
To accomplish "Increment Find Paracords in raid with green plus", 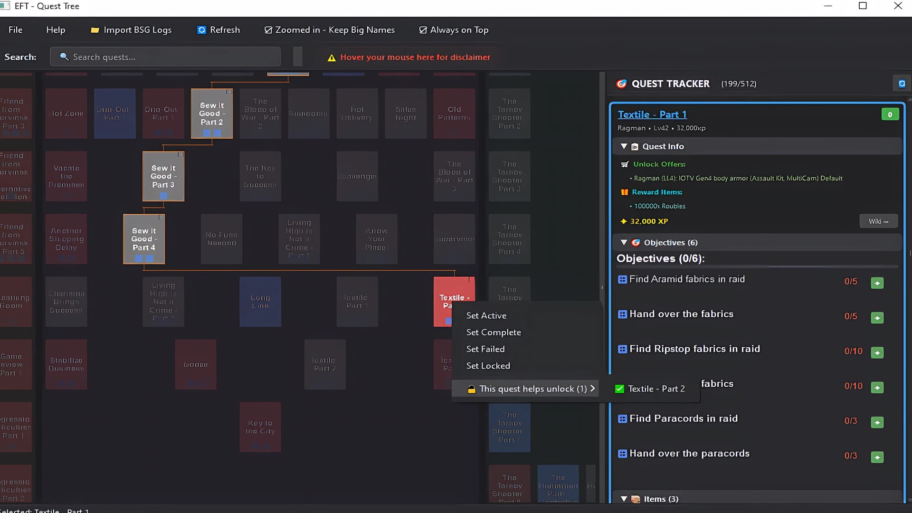I will point(877,422).
